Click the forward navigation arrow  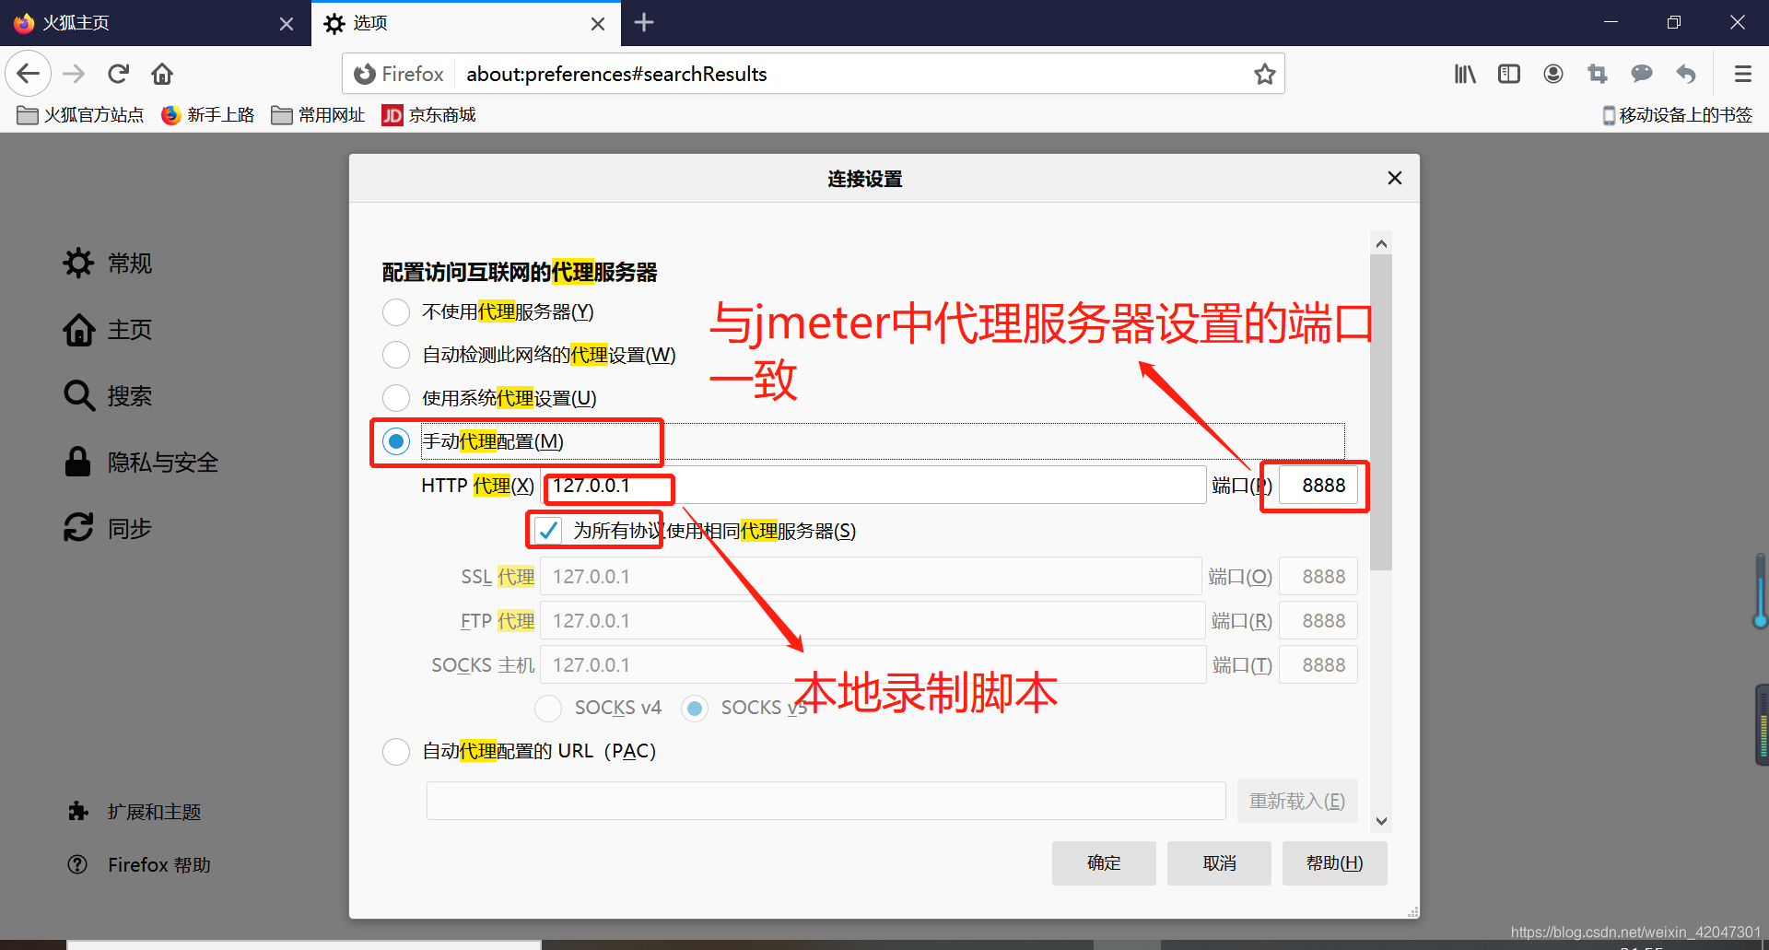(x=74, y=74)
